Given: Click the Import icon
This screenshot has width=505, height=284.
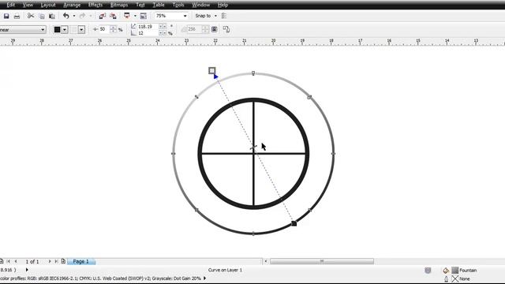Looking at the screenshot, I should (103, 16).
